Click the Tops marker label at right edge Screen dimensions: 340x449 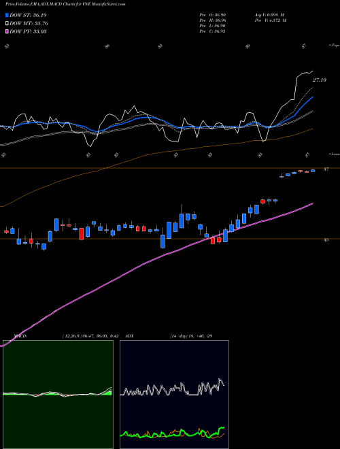334,46
